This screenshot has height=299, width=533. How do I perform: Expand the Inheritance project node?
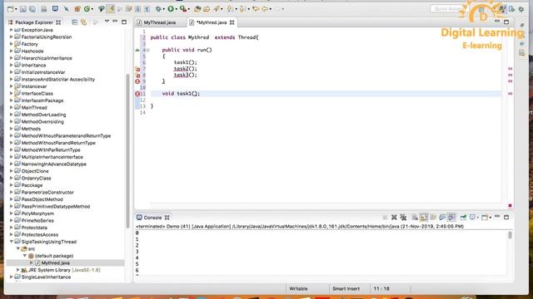tap(11, 65)
